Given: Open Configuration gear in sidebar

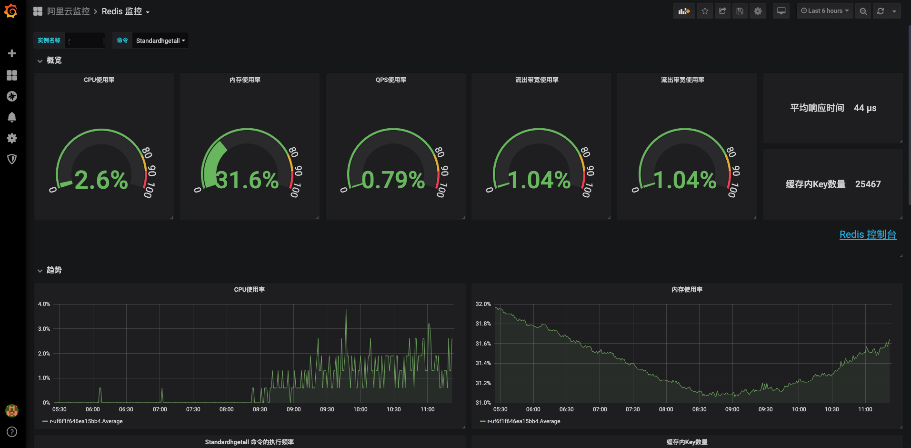Looking at the screenshot, I should click(12, 138).
